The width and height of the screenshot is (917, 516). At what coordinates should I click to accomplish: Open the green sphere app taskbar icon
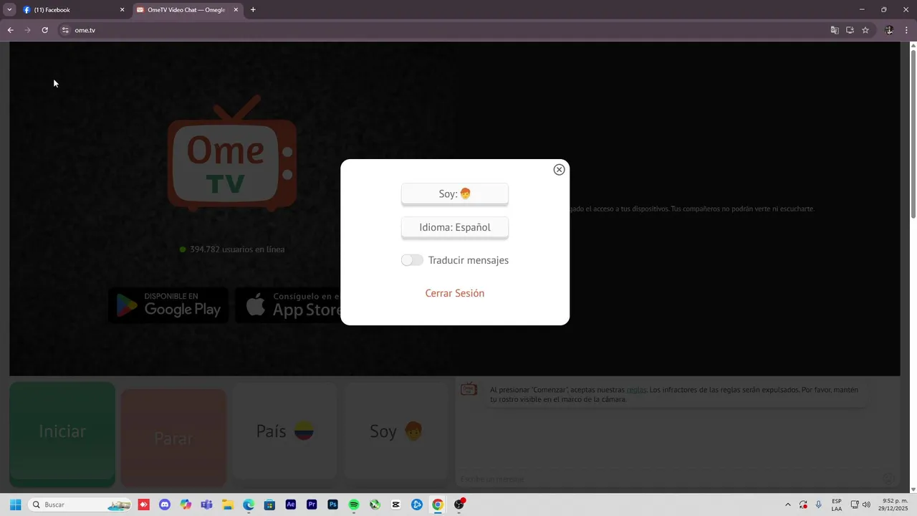coord(375,505)
